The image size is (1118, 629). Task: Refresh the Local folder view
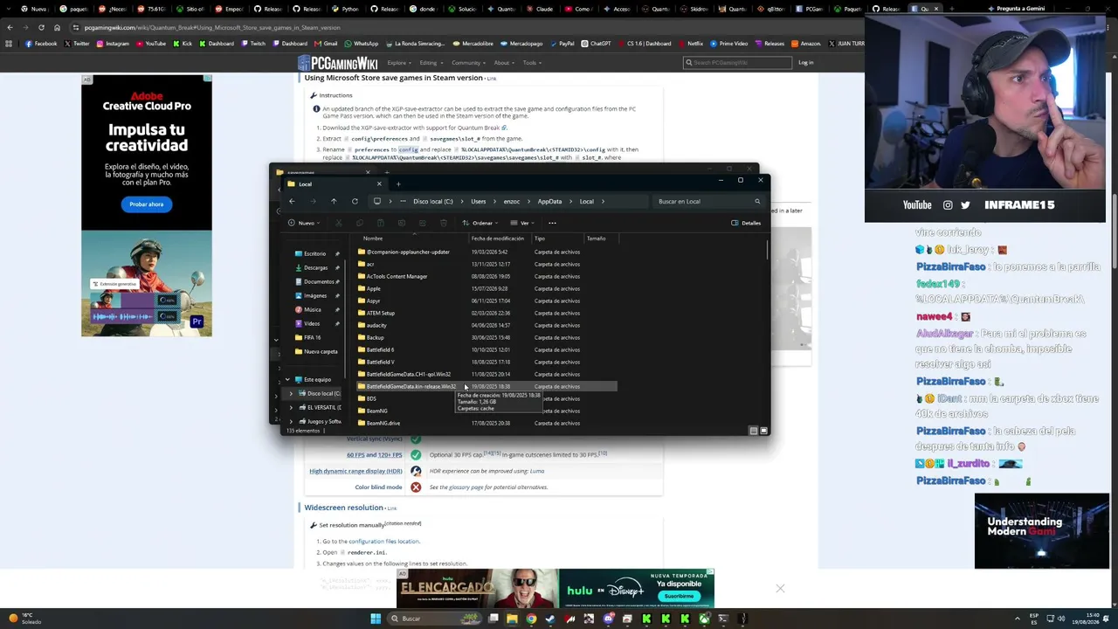355,202
